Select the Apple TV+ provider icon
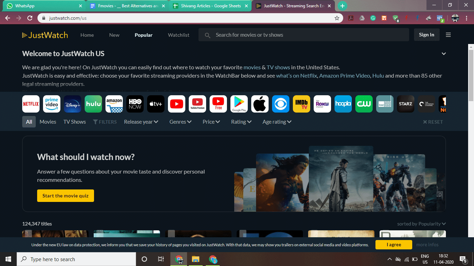Image resolution: width=474 pixels, height=266 pixels. (156, 104)
